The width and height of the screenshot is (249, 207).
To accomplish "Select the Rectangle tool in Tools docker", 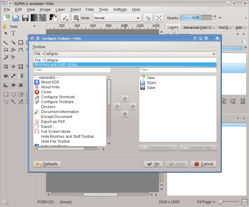I will click(x=21, y=43).
